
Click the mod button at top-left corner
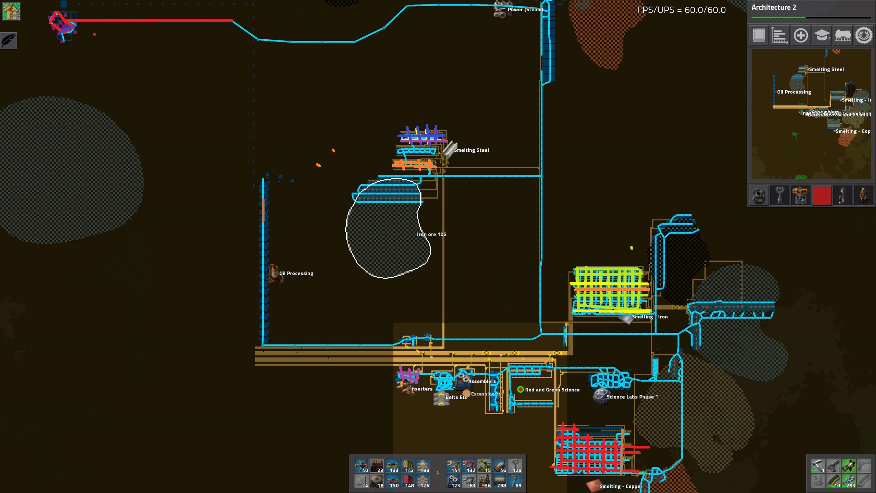point(11,11)
